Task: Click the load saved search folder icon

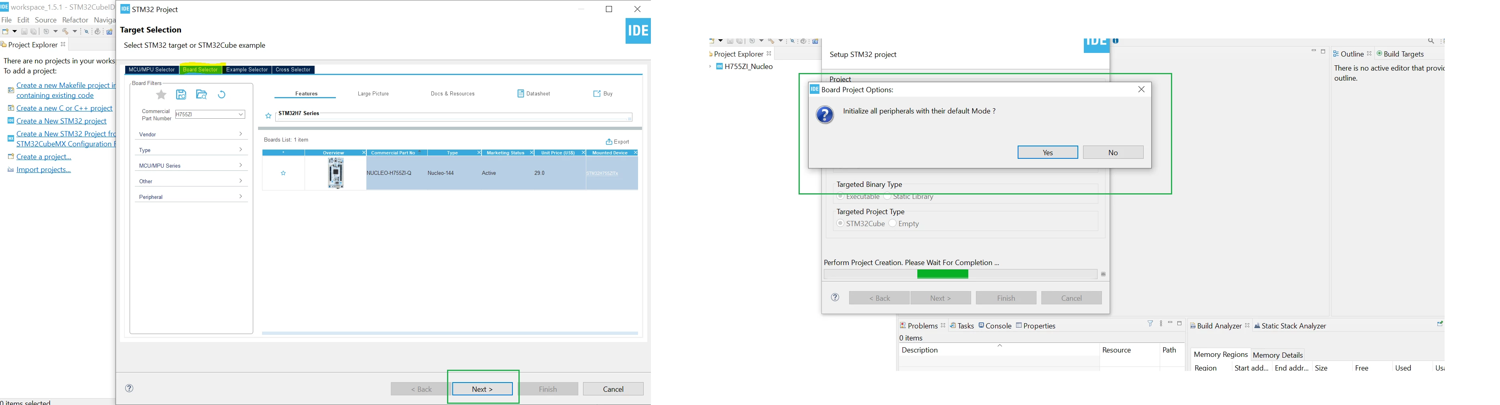Action: (x=201, y=95)
